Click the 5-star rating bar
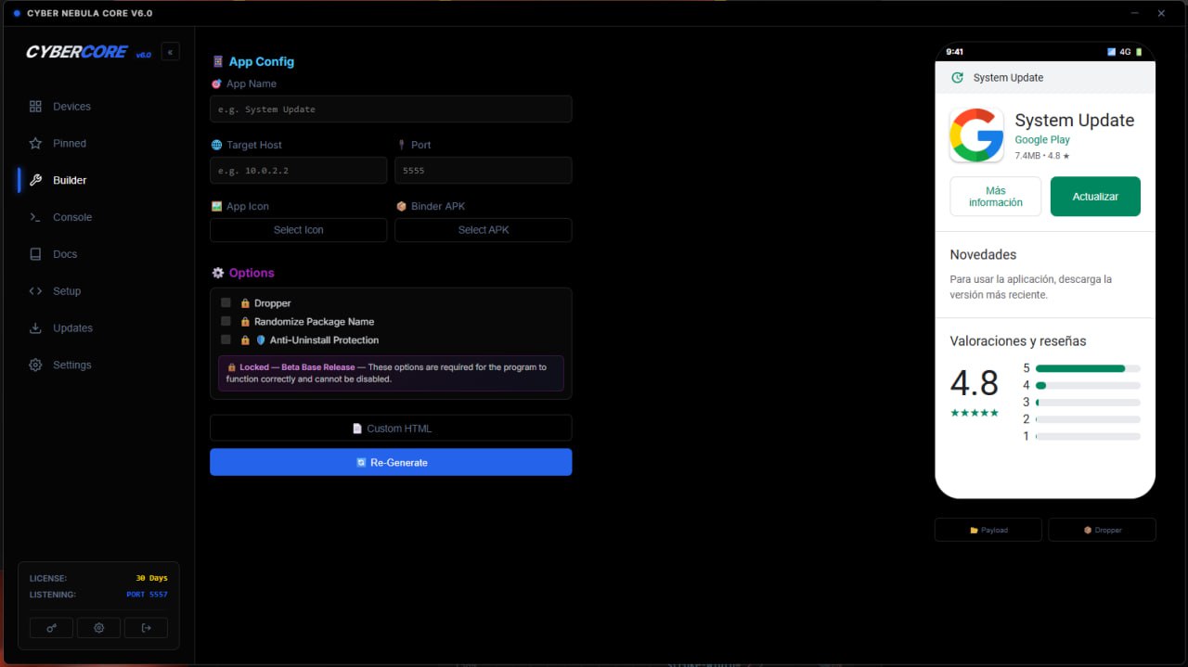Screen dimensions: 1188x667 [x=1088, y=368]
